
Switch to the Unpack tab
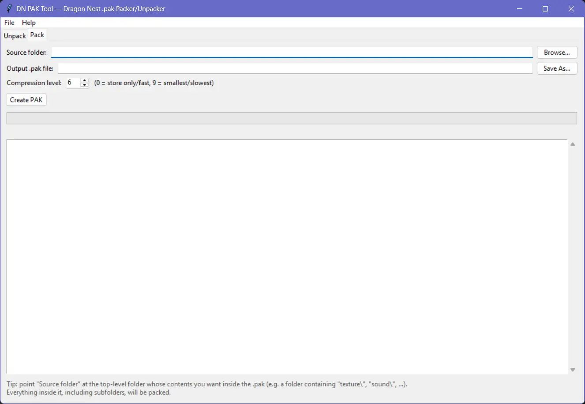click(x=15, y=36)
